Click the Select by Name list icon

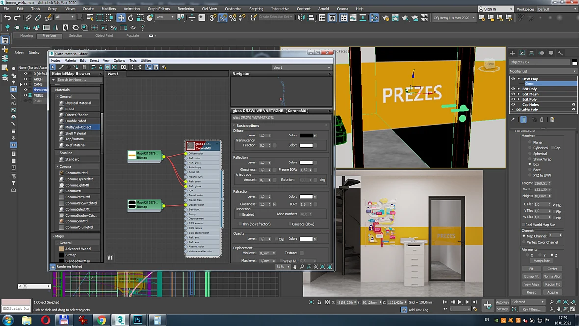pos(90,17)
